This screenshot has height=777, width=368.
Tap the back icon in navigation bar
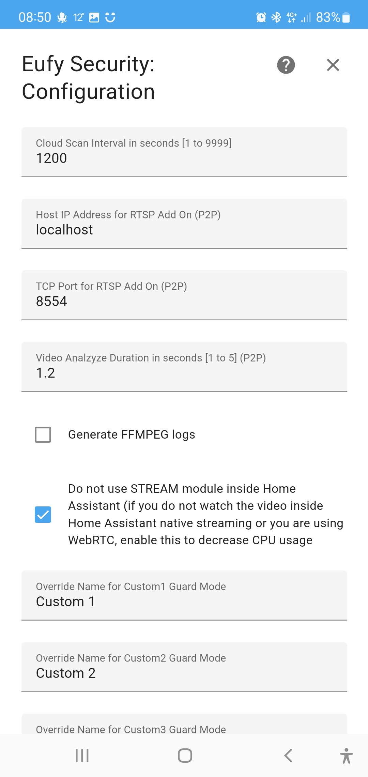pyautogui.click(x=288, y=755)
